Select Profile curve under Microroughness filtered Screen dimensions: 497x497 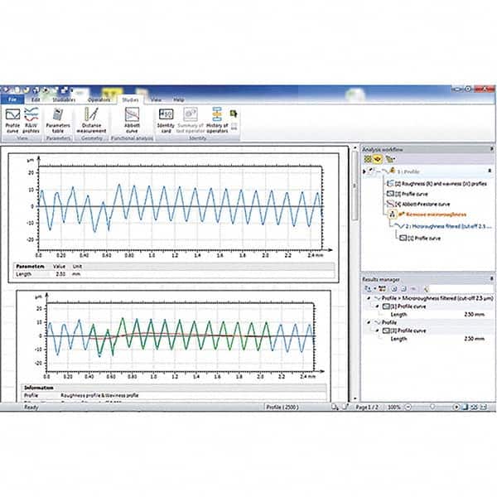pos(420,238)
